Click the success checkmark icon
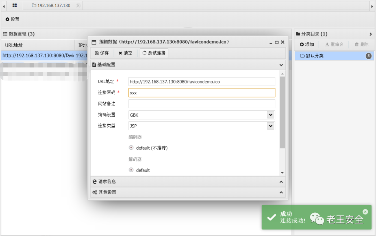The height and width of the screenshot is (236, 376). (x=272, y=217)
